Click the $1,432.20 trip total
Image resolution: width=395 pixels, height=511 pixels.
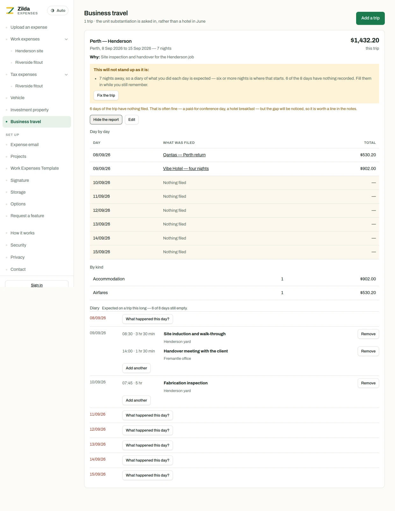tap(365, 41)
